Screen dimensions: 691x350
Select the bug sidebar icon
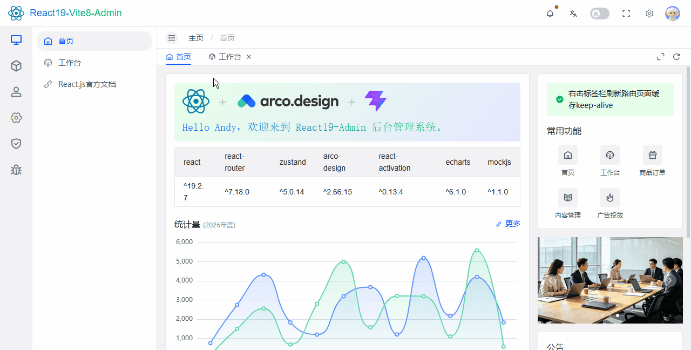(x=16, y=170)
